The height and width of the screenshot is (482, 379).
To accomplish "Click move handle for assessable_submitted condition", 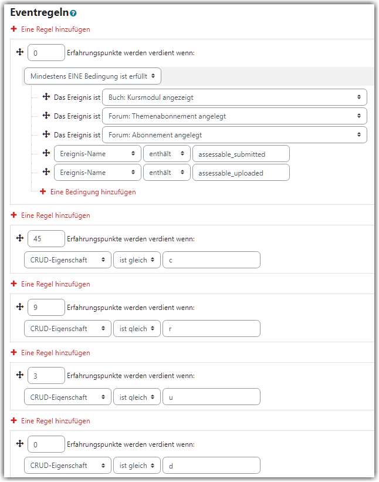I will click(x=46, y=153).
